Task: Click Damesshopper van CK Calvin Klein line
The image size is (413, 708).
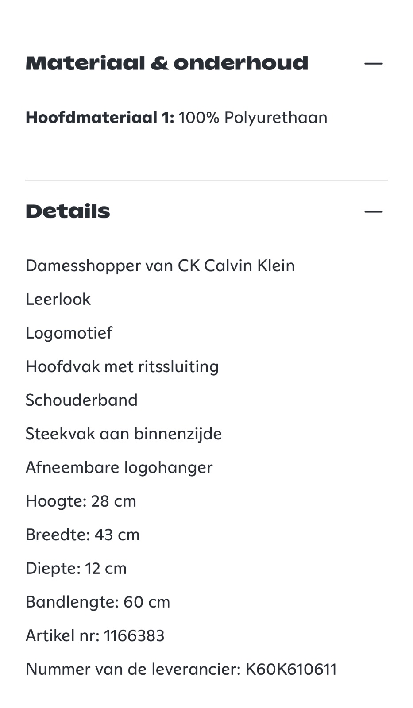Action: tap(160, 265)
